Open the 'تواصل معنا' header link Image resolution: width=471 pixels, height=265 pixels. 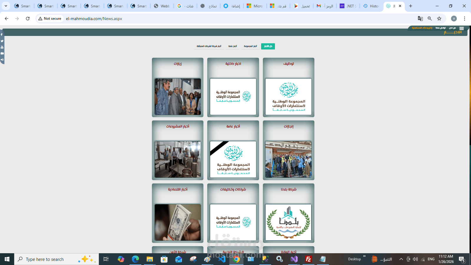441,28
